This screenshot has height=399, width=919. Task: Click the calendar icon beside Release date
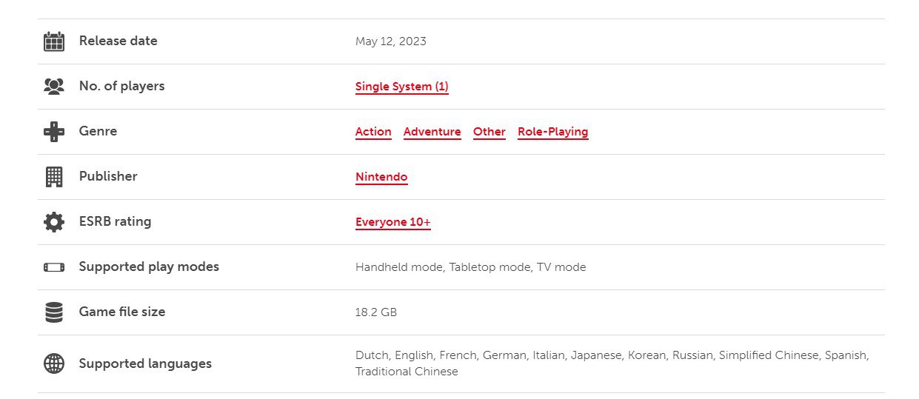coord(54,41)
